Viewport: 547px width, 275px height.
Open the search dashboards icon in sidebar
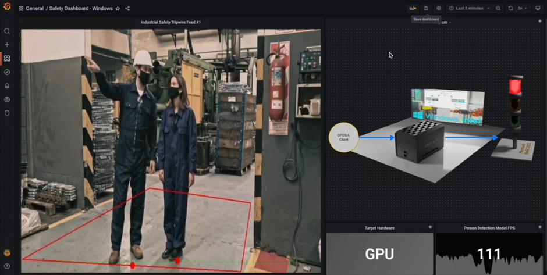tap(7, 31)
